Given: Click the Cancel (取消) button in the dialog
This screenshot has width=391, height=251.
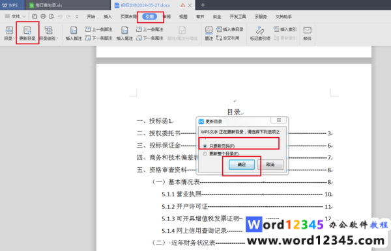Looking at the screenshot, I should (270, 165).
